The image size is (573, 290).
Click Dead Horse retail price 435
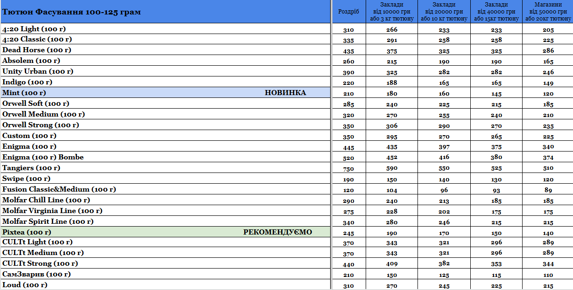click(x=348, y=50)
